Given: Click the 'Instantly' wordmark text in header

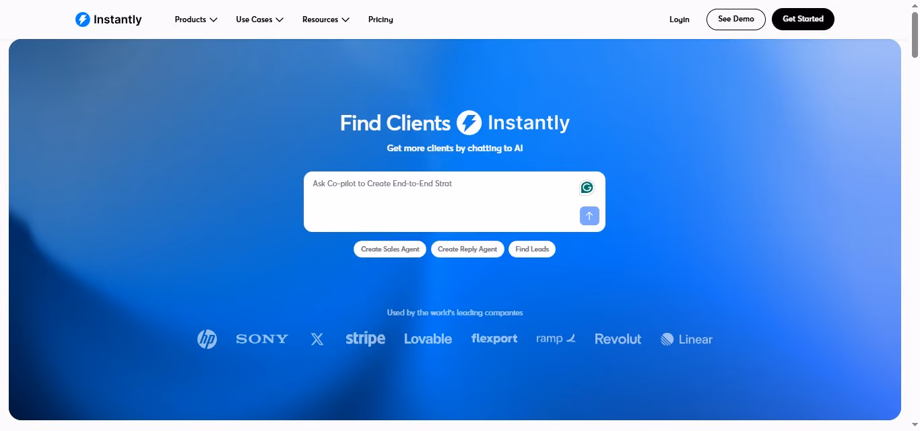Looking at the screenshot, I should [x=118, y=19].
